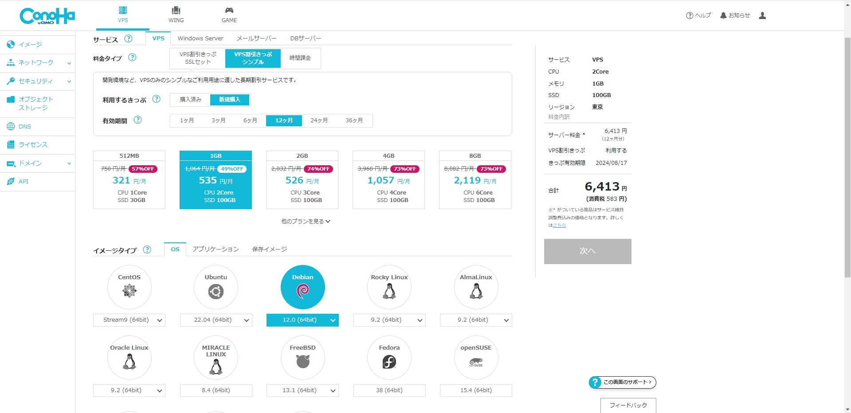The height and width of the screenshot is (413, 851).
Task: Select the CentOS image icon
Action: [129, 287]
